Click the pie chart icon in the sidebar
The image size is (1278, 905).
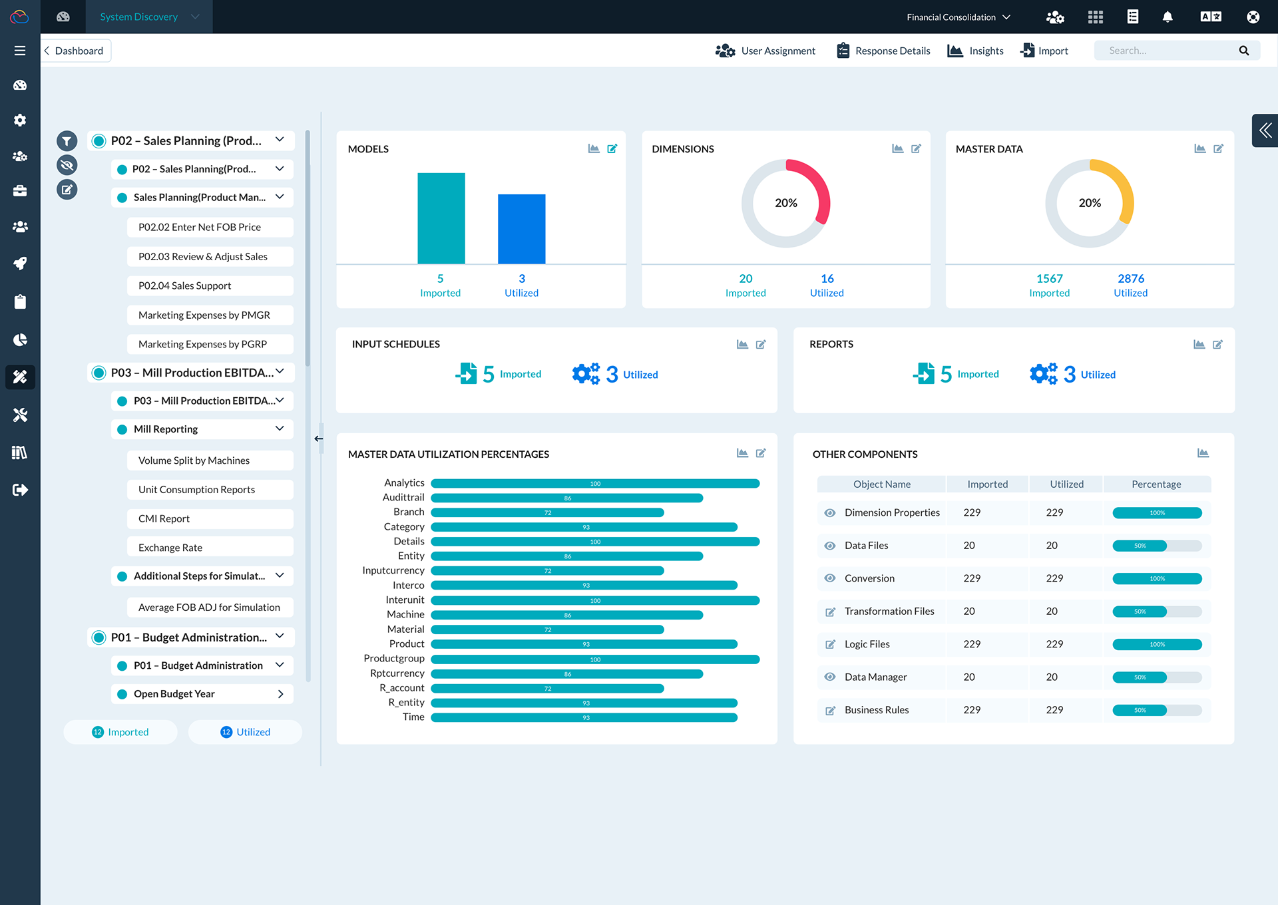[20, 340]
